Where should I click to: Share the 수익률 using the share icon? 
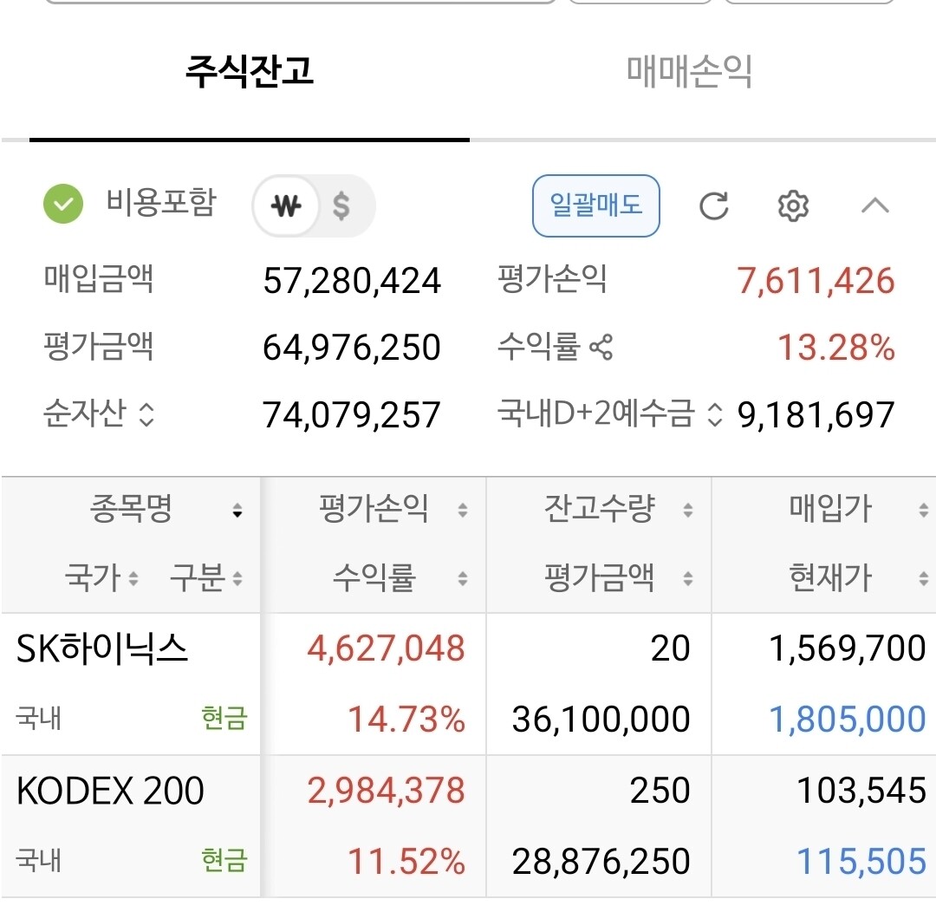pos(601,347)
